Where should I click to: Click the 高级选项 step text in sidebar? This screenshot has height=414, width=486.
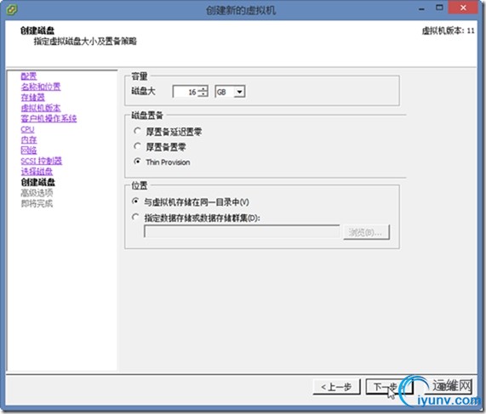tap(37, 193)
